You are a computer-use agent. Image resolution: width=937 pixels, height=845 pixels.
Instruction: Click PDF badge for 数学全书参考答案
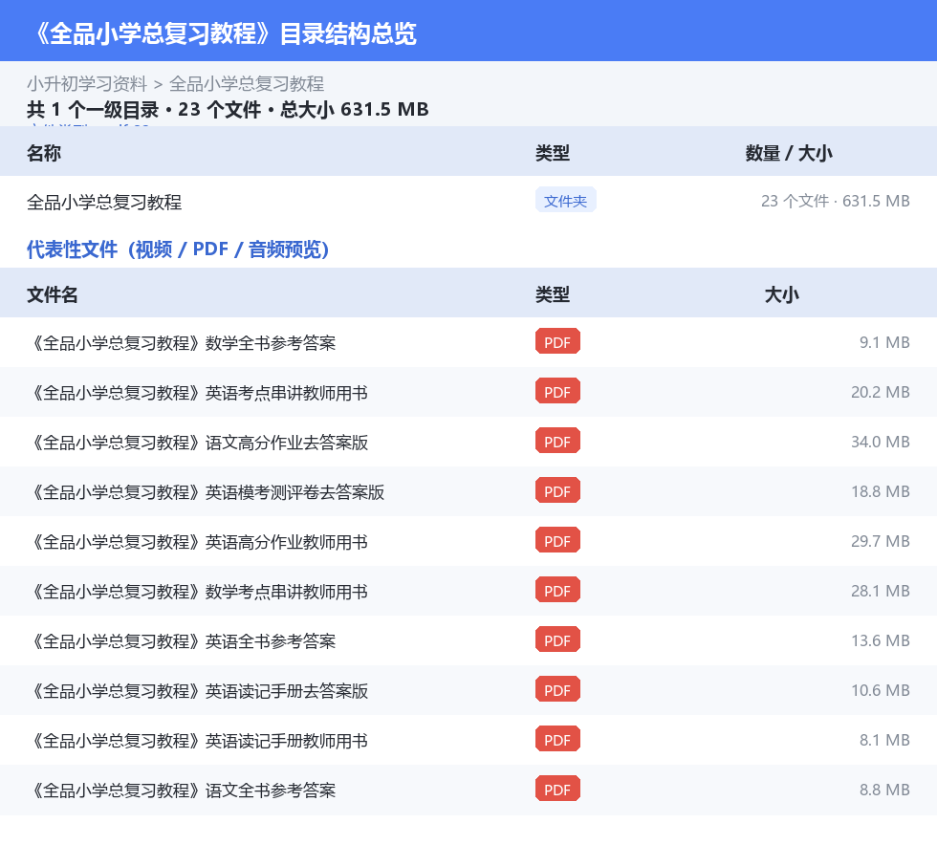[x=557, y=342]
